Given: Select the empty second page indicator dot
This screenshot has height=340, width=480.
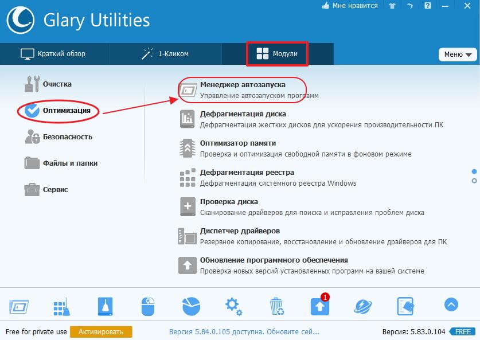Looking at the screenshot, I should (x=474, y=181).
